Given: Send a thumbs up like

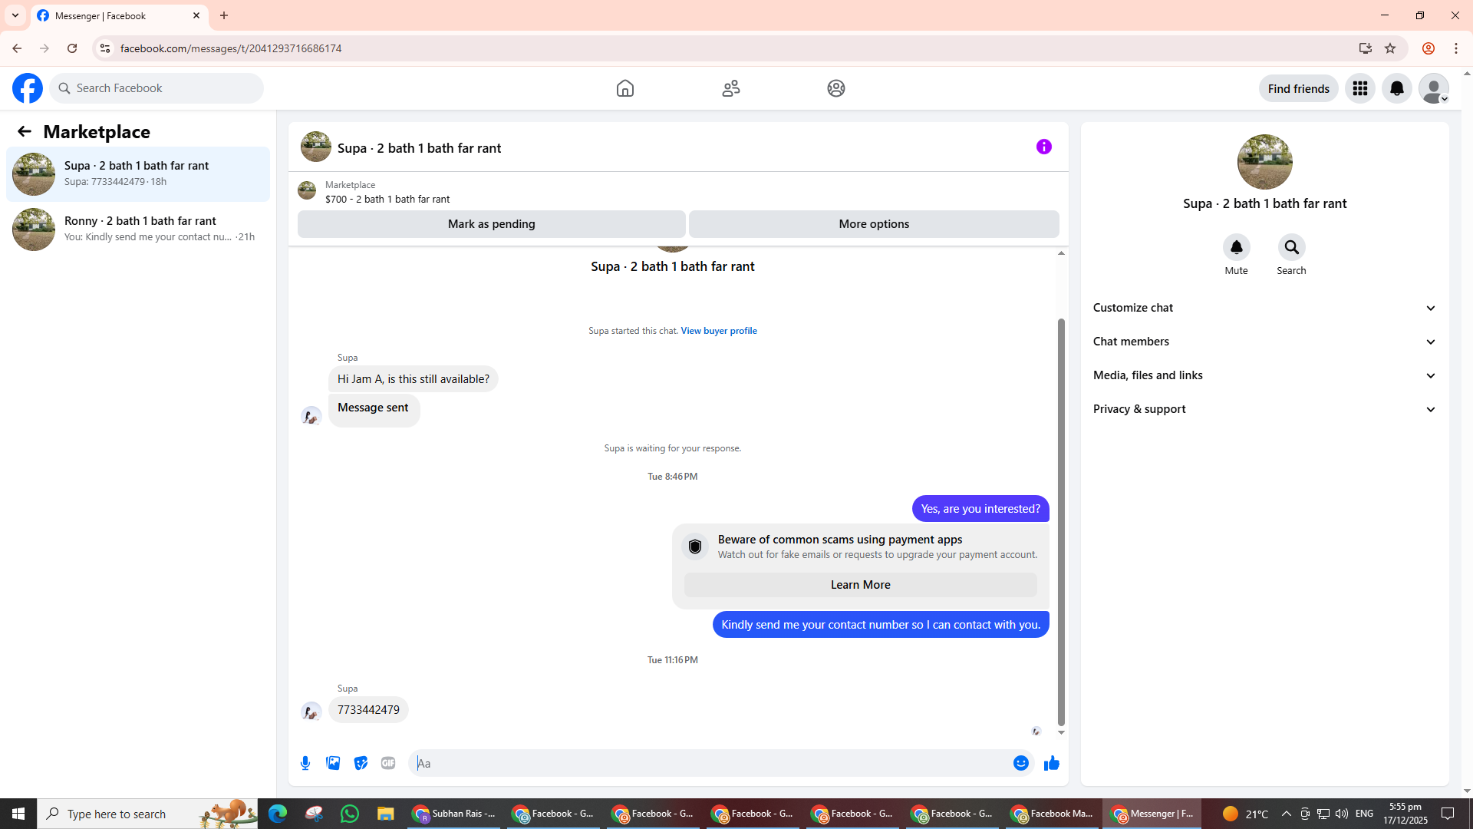Looking at the screenshot, I should coord(1051,763).
